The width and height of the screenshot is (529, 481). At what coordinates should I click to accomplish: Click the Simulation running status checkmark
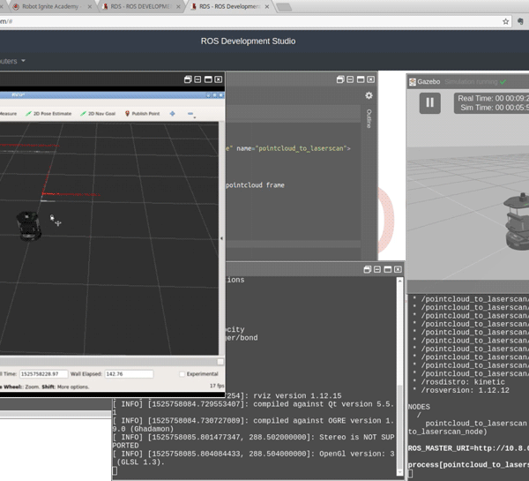(503, 82)
